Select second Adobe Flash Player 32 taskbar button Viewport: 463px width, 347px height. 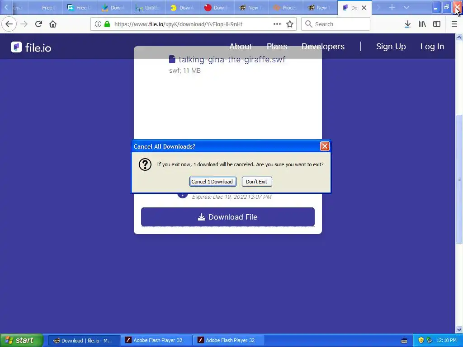[228, 340]
